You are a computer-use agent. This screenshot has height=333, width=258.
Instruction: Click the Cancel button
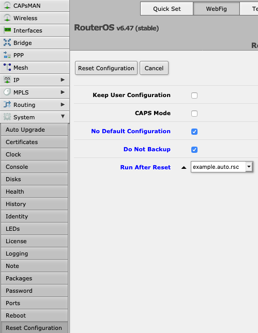(154, 68)
